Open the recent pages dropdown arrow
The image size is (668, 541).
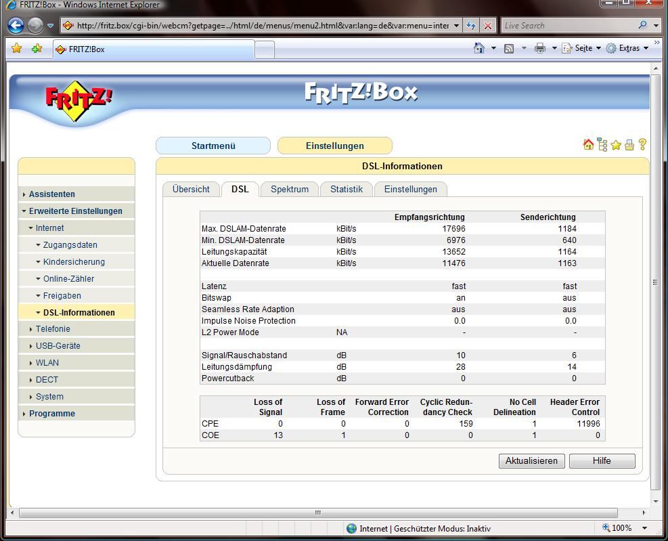tap(50, 26)
